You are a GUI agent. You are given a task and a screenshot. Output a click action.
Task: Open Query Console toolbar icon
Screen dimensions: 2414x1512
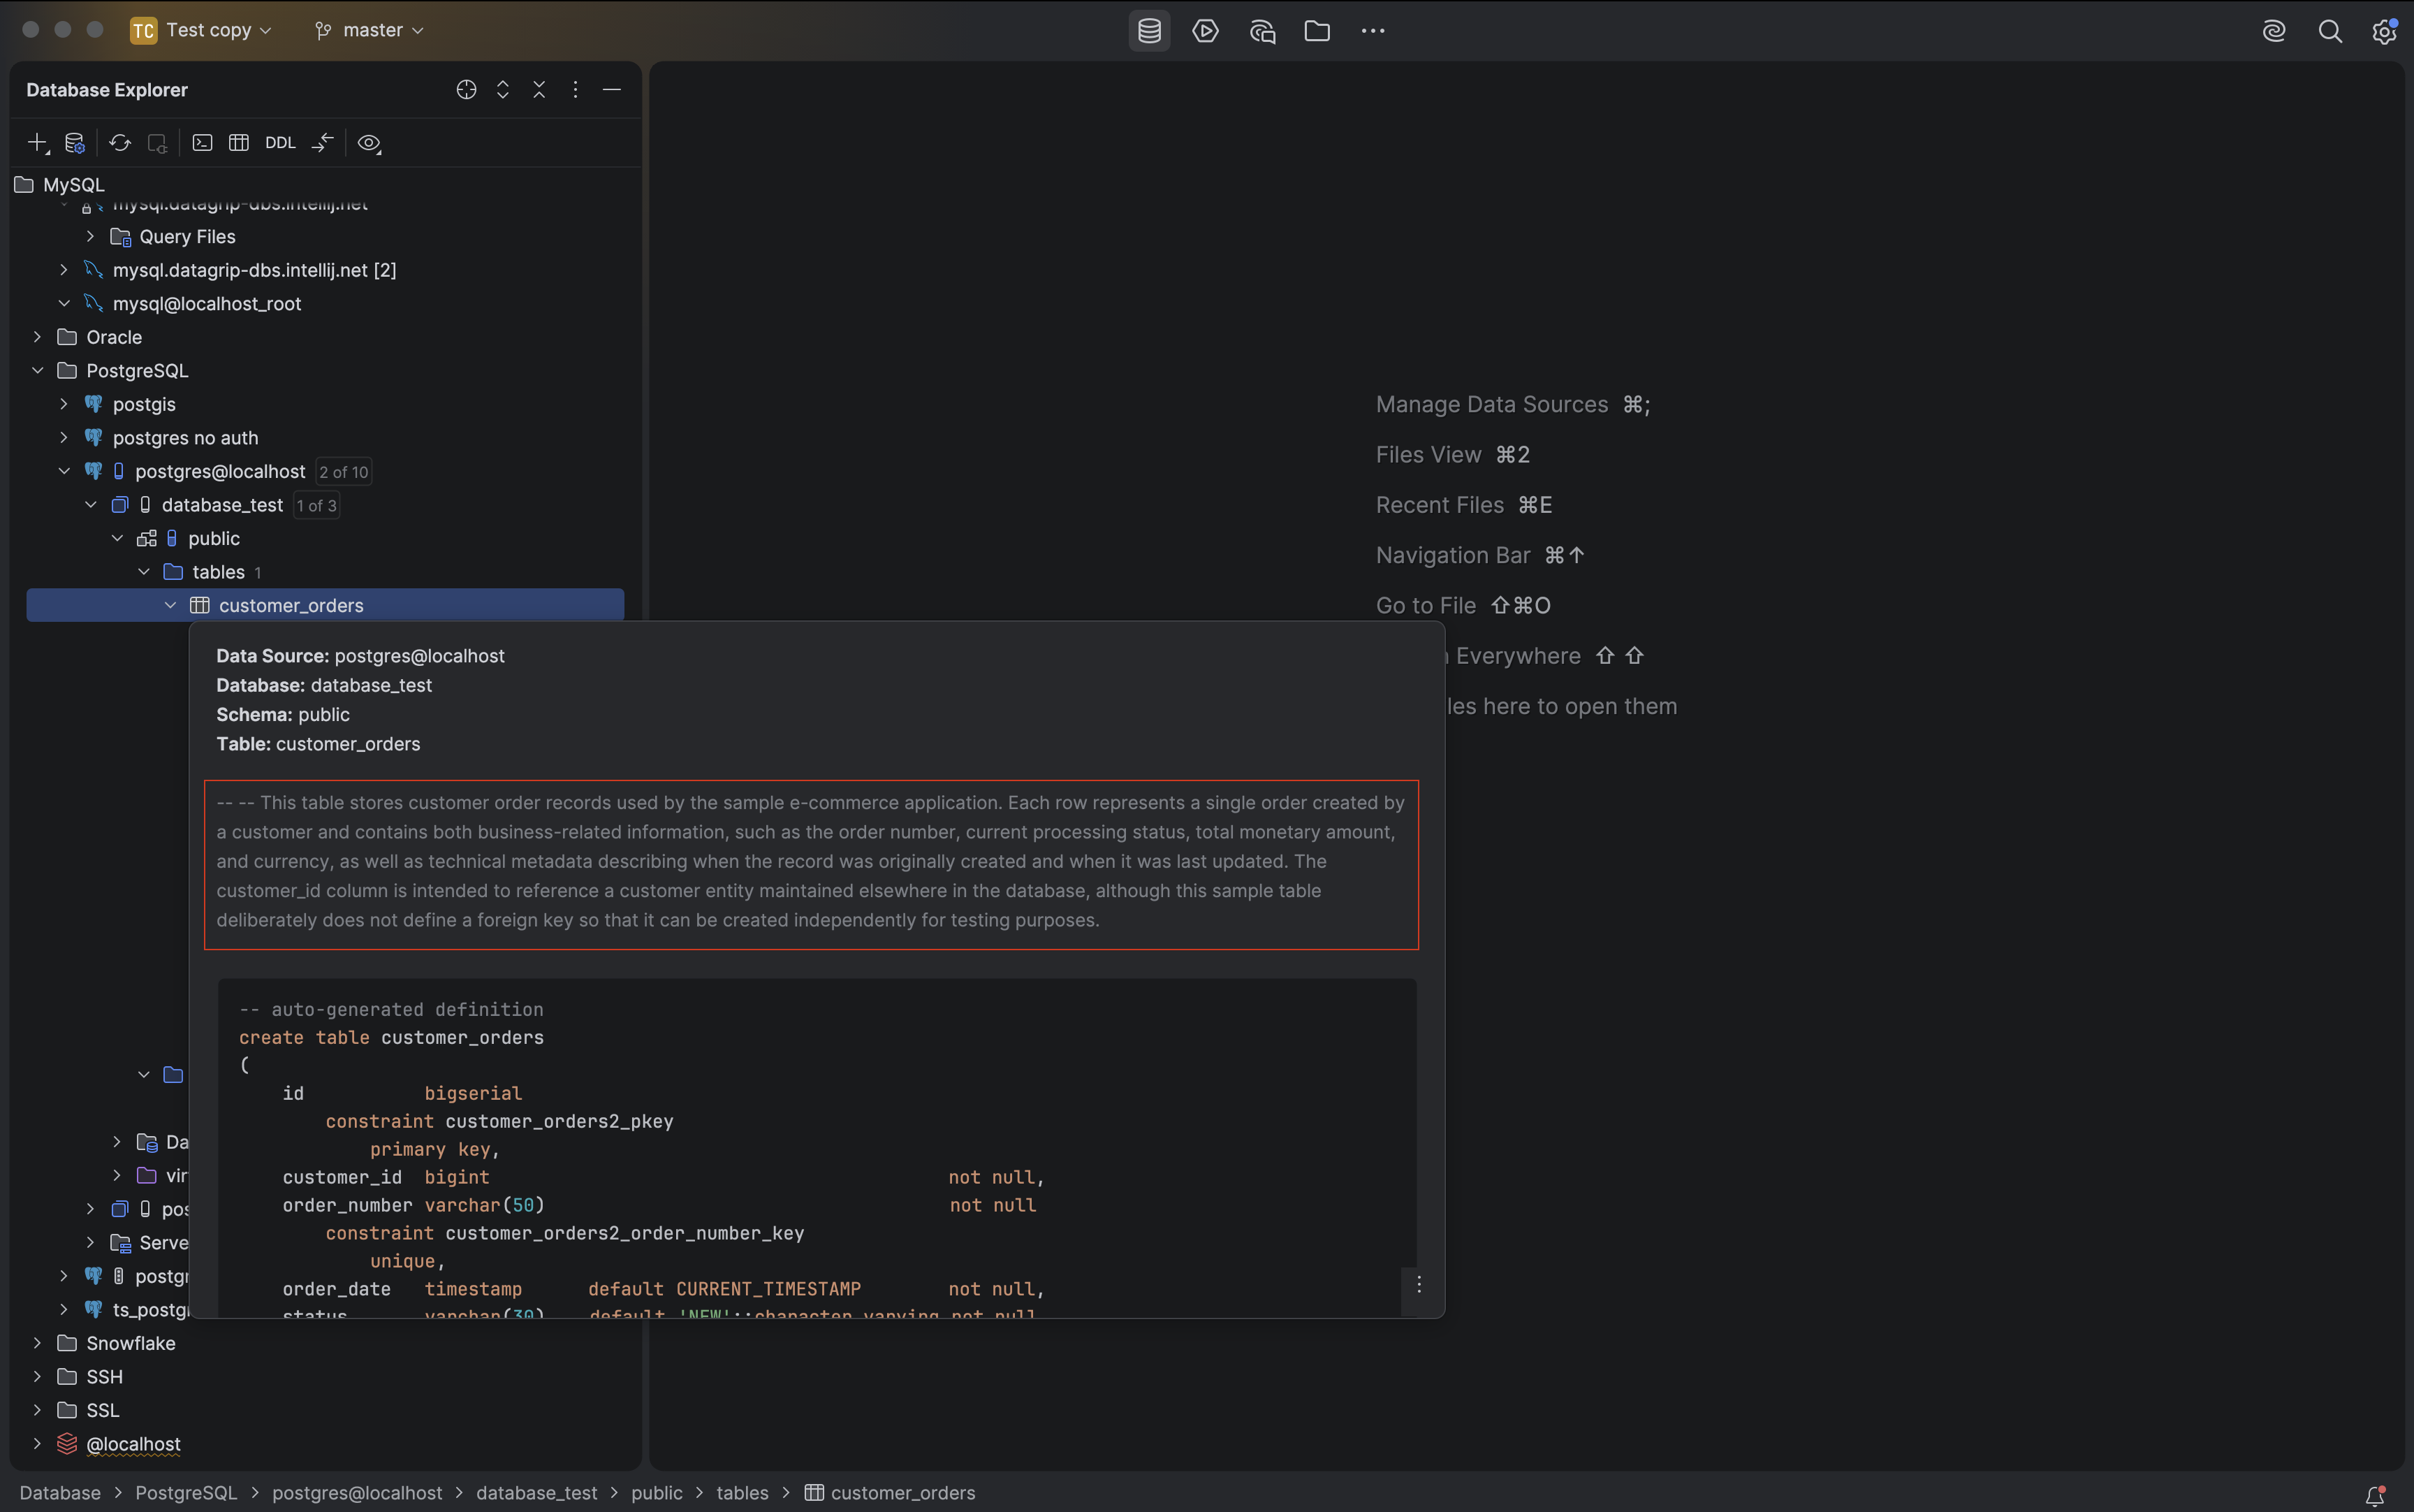[x=202, y=143]
